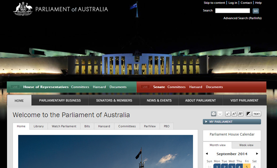Select September 3 in calendar
277x168 pixels.
coord(232,166)
